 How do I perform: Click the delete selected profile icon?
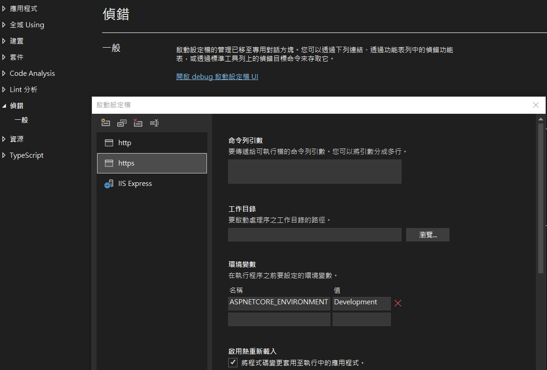pos(138,123)
